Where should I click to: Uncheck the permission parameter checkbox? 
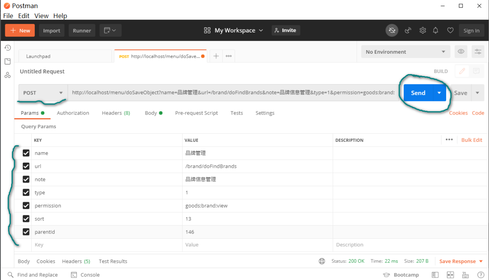26,205
